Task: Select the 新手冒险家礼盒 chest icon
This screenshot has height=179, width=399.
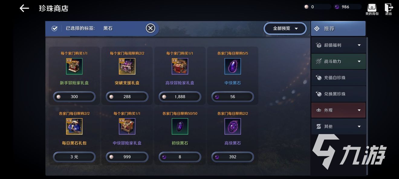Action: coord(74,66)
